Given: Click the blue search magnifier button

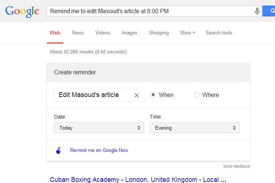Looking at the screenshot, I should pyautogui.click(x=269, y=11).
